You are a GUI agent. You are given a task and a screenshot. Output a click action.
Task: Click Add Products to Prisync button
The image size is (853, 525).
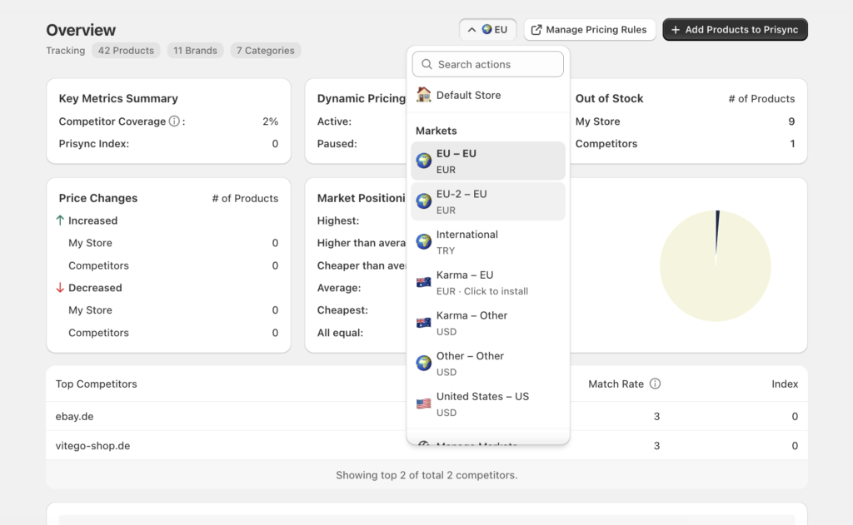[735, 29]
